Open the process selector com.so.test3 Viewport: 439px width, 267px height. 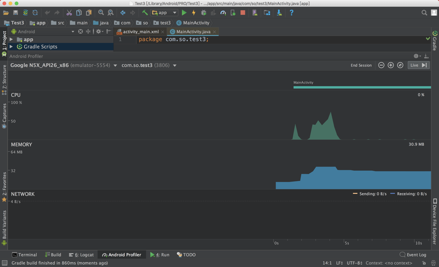149,65
